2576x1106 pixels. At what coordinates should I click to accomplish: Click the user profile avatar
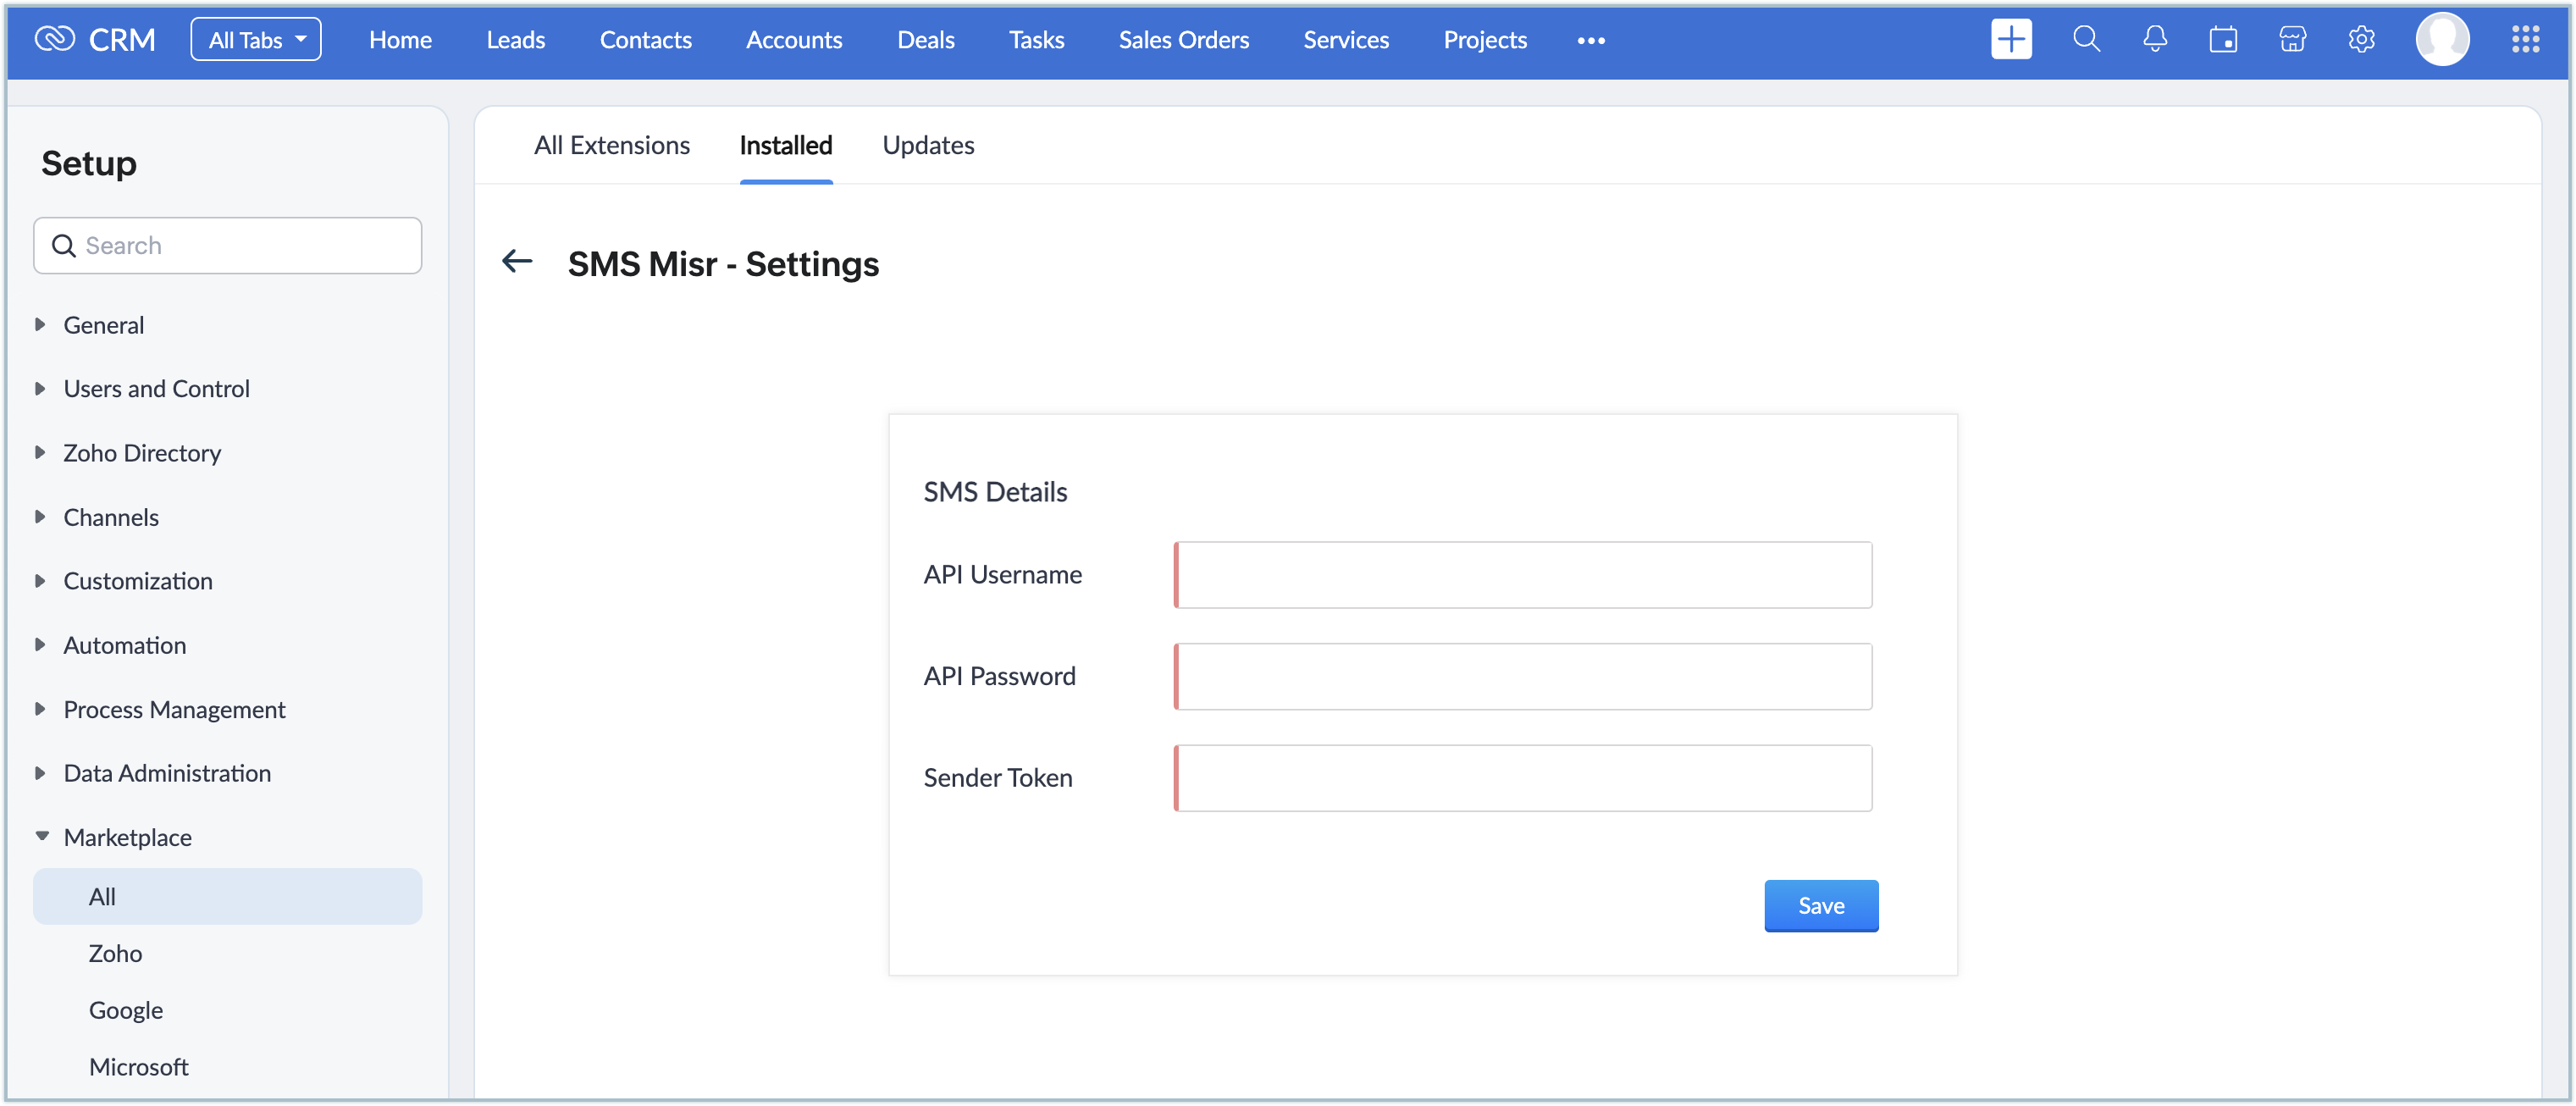(2442, 40)
